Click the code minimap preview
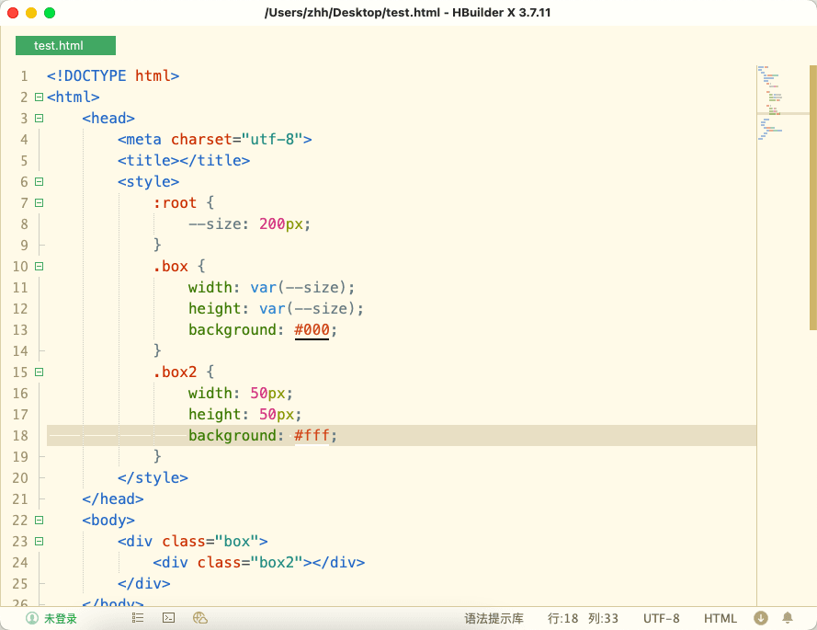 pyautogui.click(x=777, y=103)
